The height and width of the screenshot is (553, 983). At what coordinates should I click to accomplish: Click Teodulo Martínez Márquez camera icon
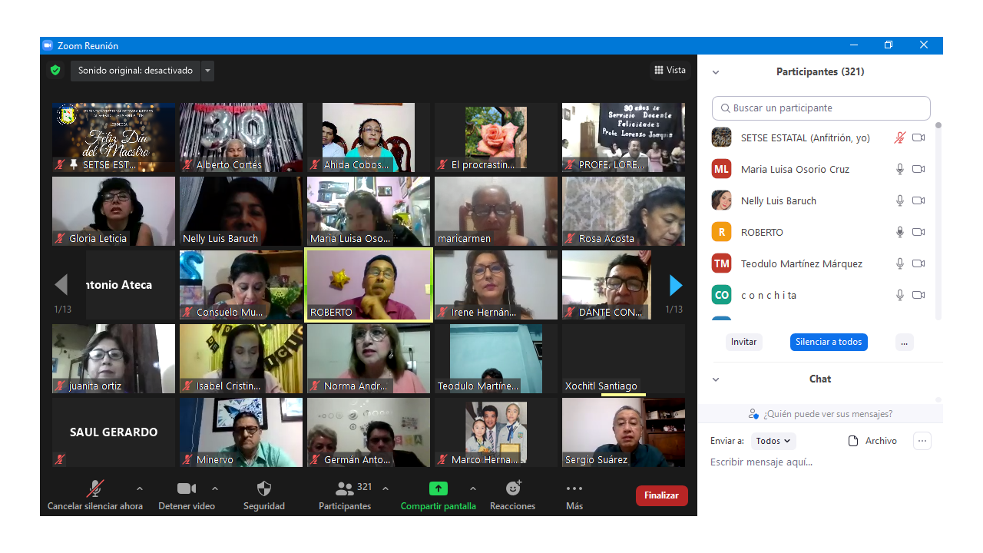(918, 264)
